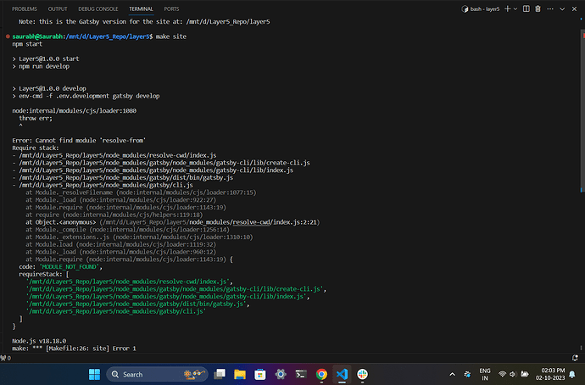Click the 'requireStack: [' line

tap(44, 274)
